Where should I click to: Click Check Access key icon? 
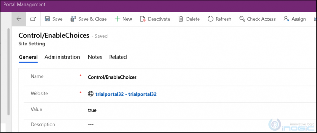click(x=242, y=19)
